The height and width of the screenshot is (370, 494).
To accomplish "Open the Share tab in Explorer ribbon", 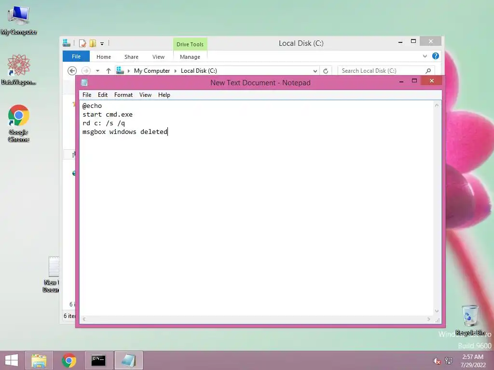I will (131, 57).
